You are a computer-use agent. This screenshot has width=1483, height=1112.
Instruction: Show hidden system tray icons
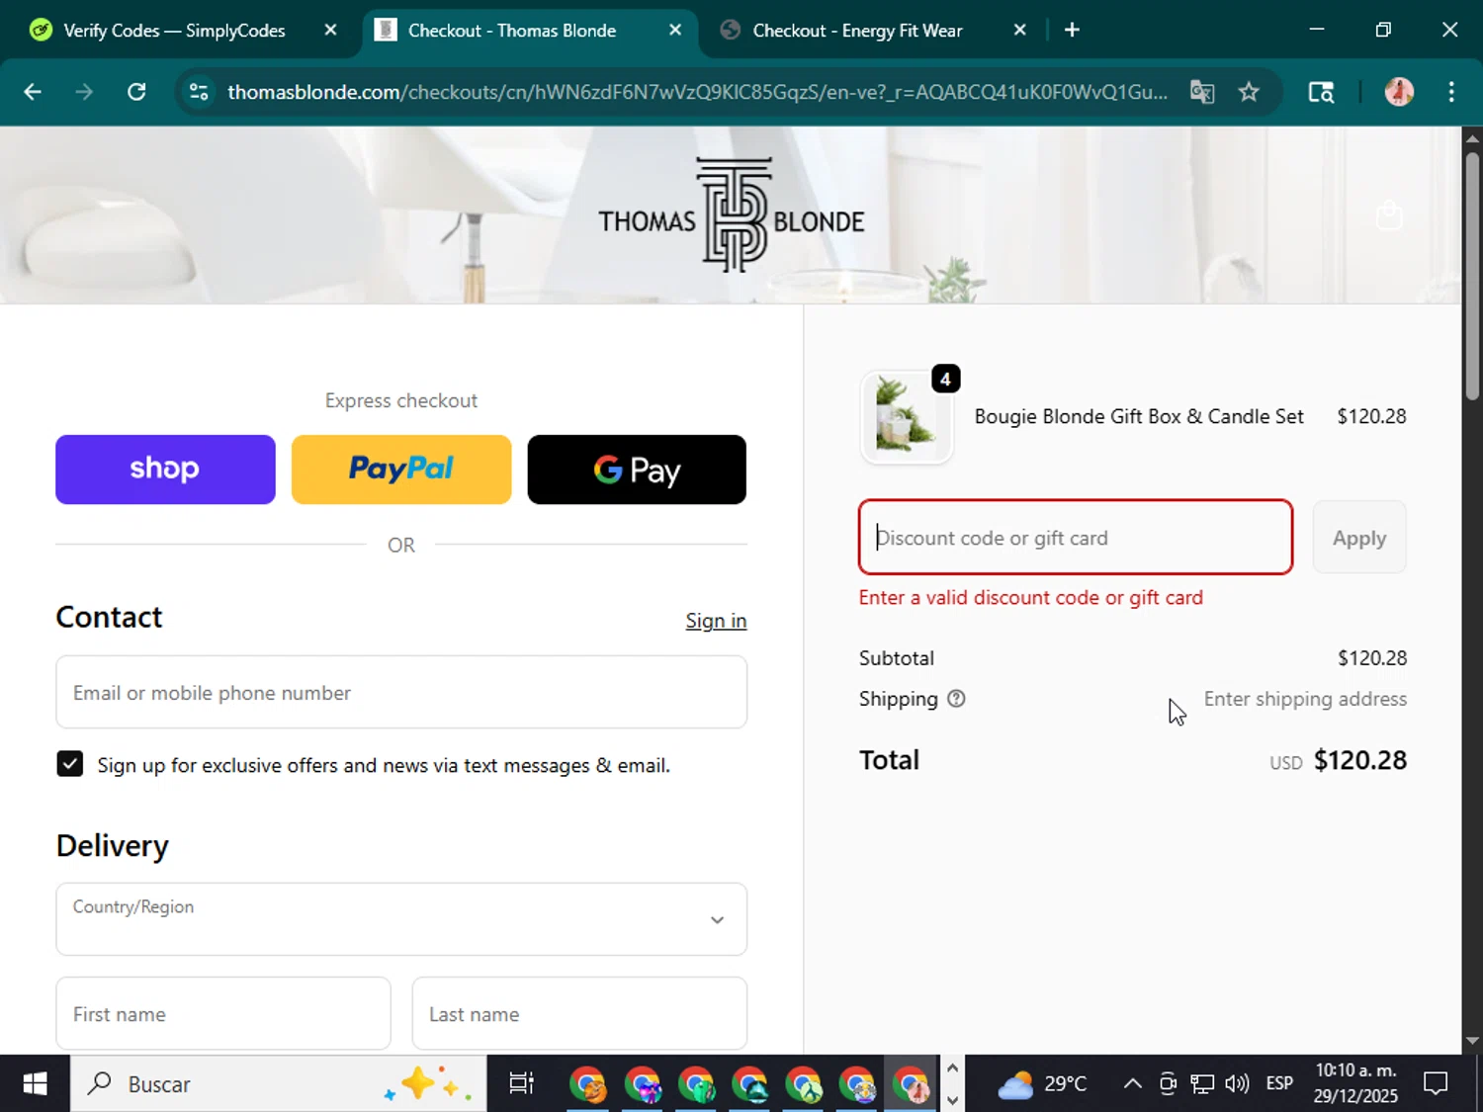(1133, 1084)
